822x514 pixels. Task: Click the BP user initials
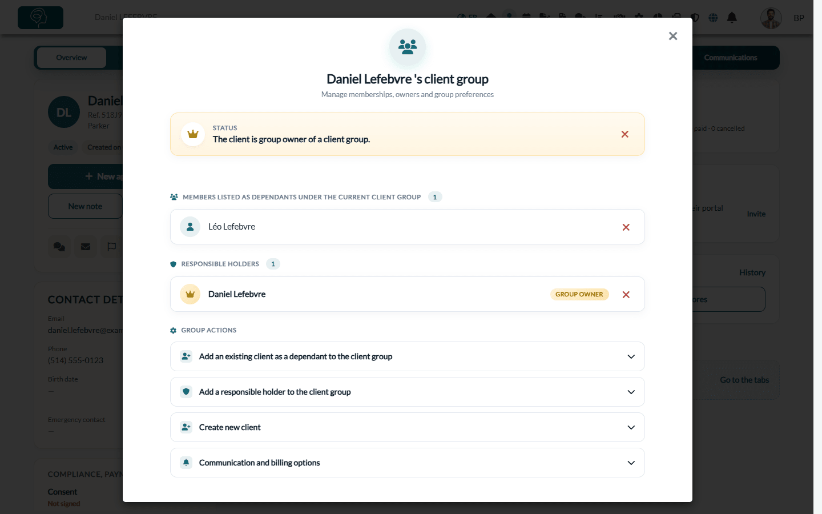(x=799, y=18)
